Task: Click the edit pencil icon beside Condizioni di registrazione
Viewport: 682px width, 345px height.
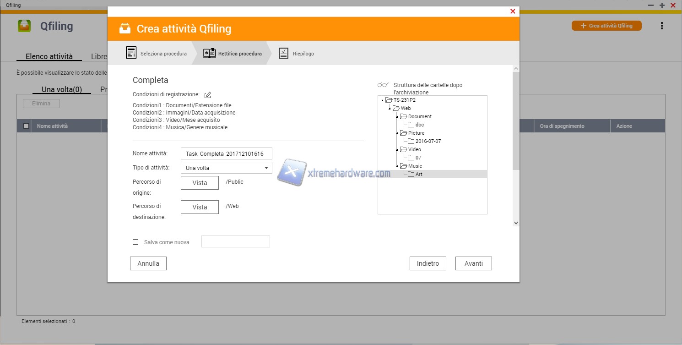Action: coord(208,95)
